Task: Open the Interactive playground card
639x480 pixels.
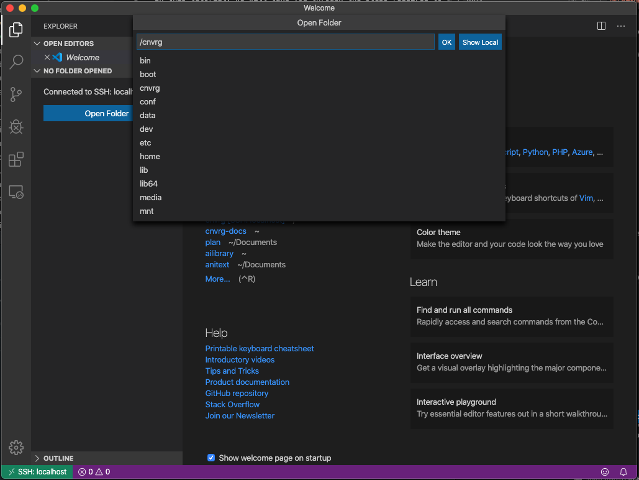Action: pyautogui.click(x=512, y=408)
